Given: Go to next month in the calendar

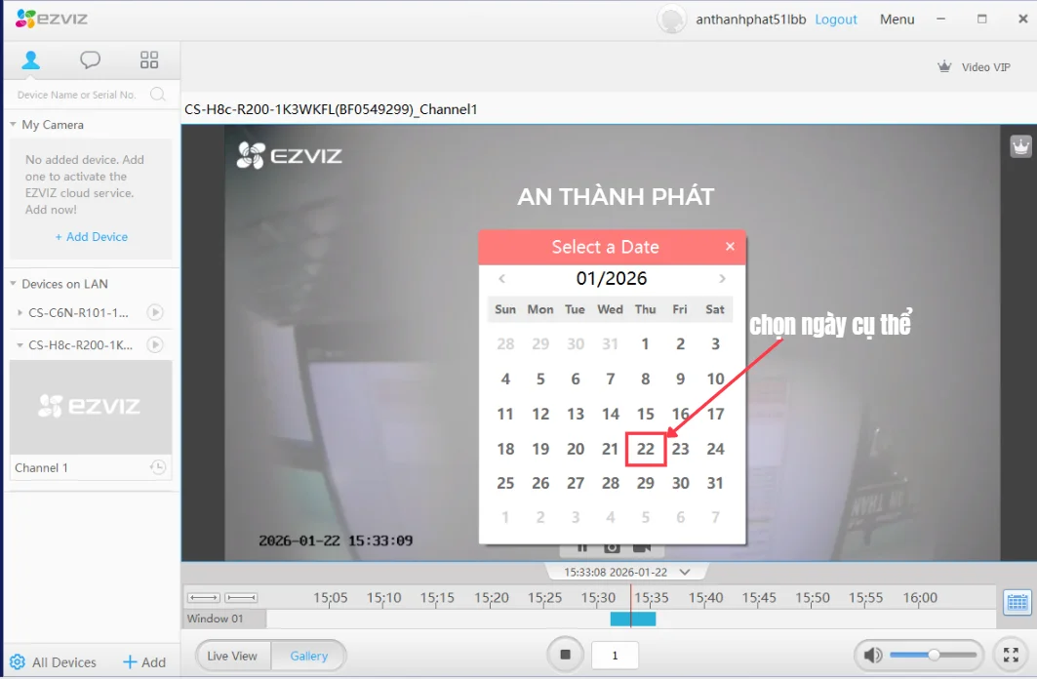Looking at the screenshot, I should point(722,278).
